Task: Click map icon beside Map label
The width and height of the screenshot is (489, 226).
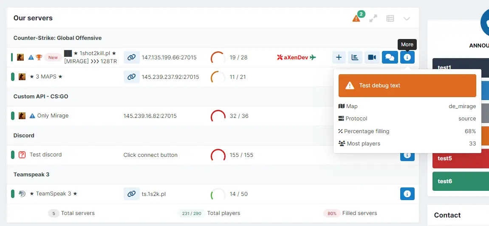Action: (x=342, y=106)
